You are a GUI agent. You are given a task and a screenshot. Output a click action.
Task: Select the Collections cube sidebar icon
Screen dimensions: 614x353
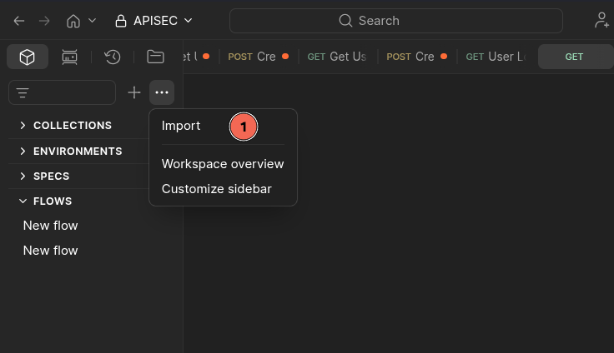click(28, 57)
